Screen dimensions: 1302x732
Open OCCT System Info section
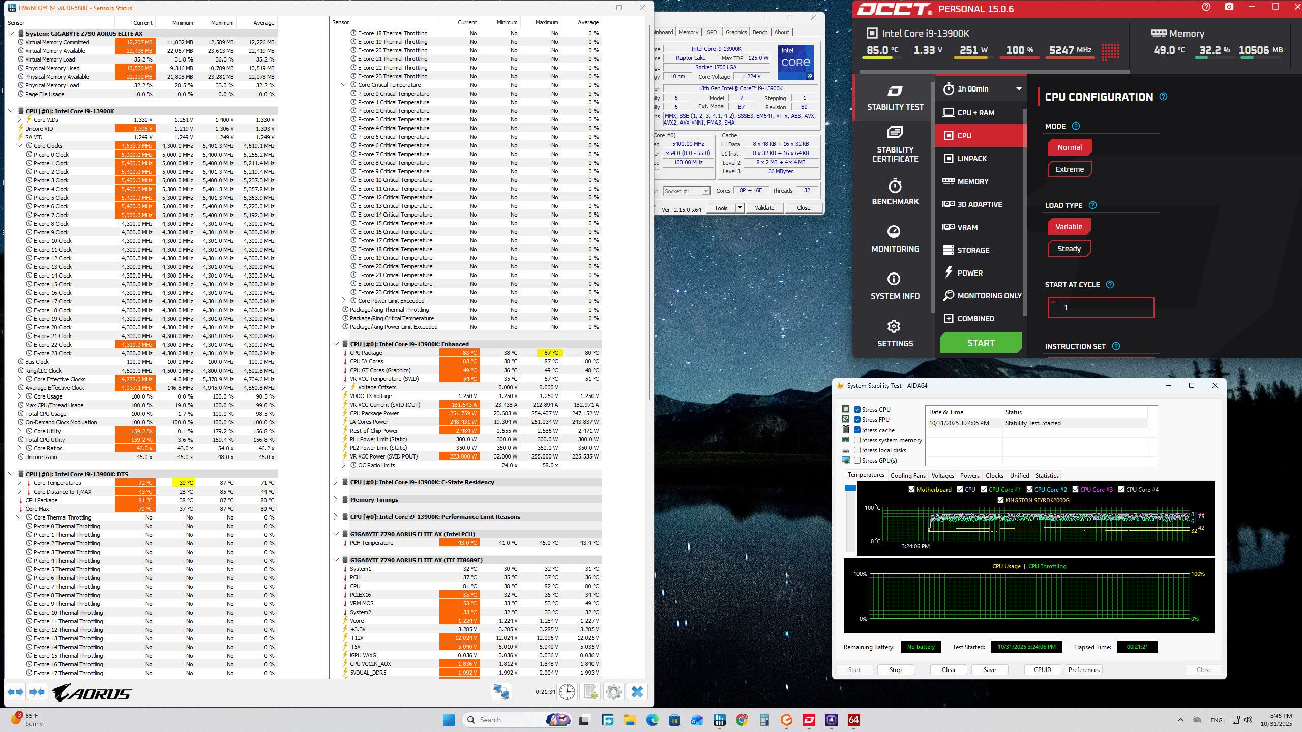[895, 286]
